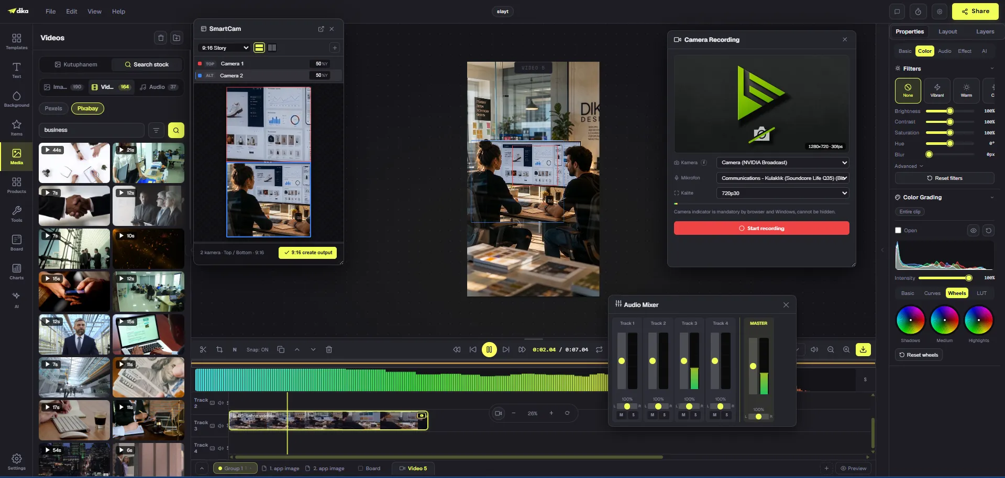Delete the selected clip with timeline trash icon

coord(329,349)
